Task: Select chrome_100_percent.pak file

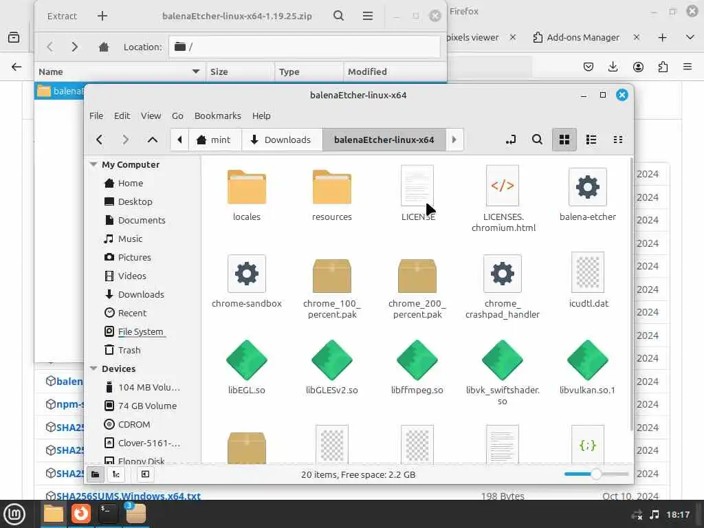Action: click(x=332, y=287)
